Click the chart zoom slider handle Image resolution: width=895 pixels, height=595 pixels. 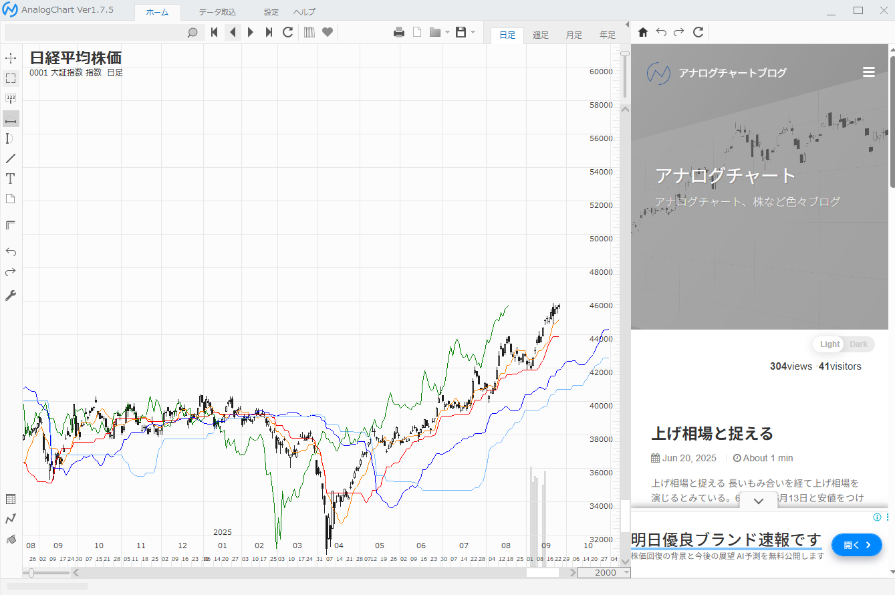coord(31,573)
